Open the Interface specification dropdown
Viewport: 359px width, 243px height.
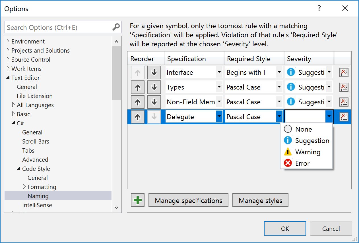pyautogui.click(x=219, y=72)
